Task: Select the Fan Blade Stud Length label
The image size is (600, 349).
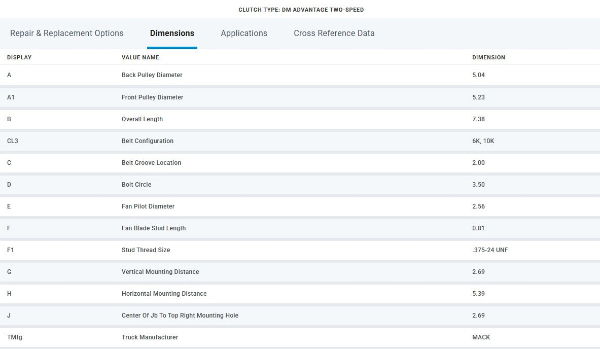Action: (x=154, y=228)
